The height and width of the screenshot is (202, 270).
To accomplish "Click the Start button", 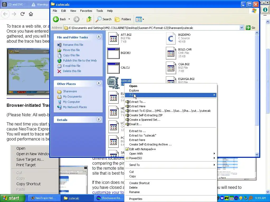I will pos(12,198).
